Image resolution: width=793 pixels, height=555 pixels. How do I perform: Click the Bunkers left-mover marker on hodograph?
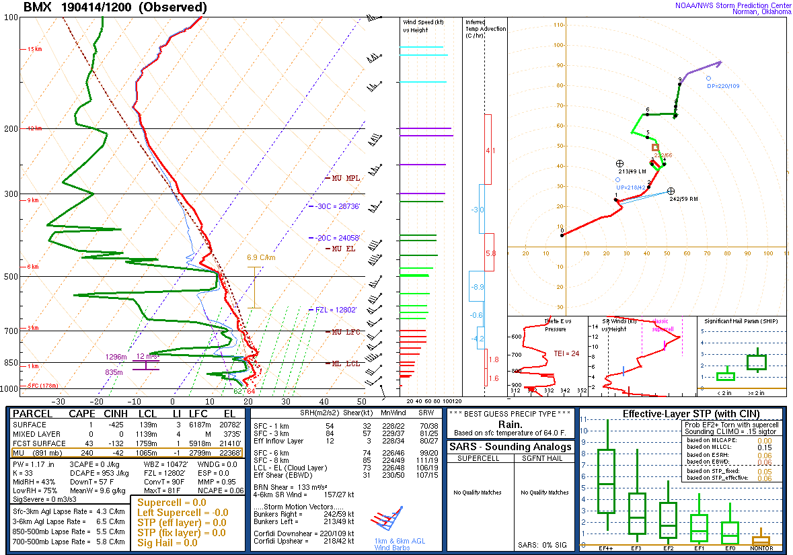pyautogui.click(x=619, y=164)
